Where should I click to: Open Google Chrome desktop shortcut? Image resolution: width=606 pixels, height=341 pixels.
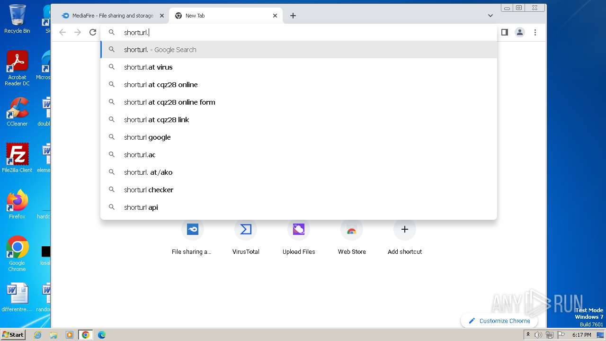(17, 254)
